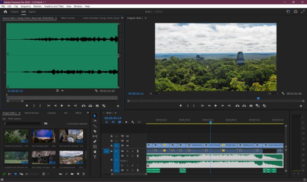Screen dimensions: 307x182
Task: Open Program monitor button editor plus
Action: pos(301,106)
